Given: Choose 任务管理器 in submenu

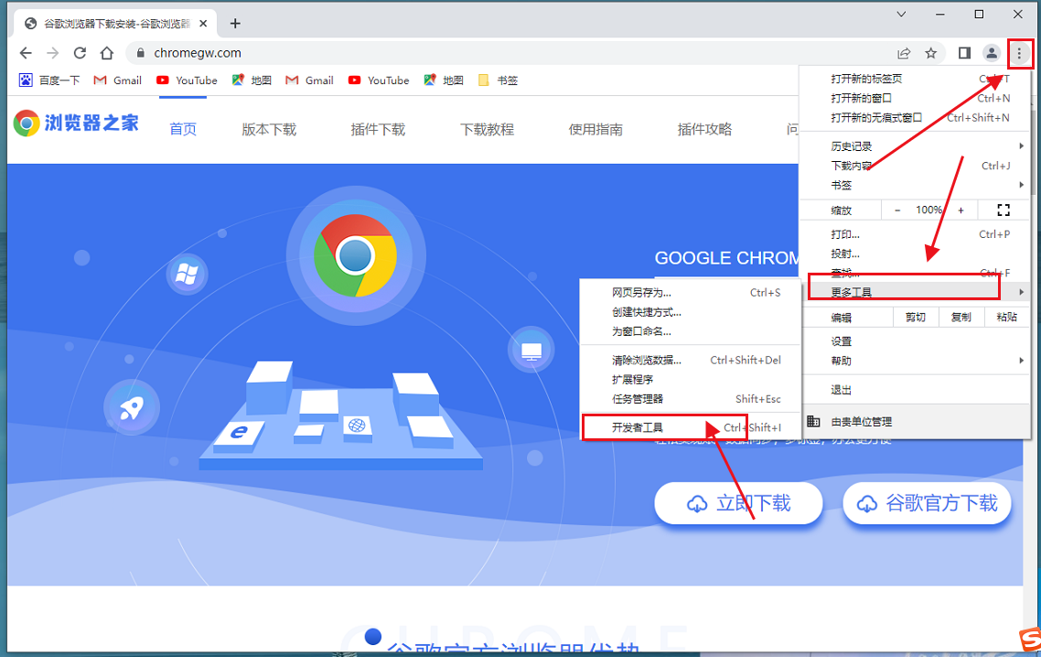Looking at the screenshot, I should coord(691,399).
